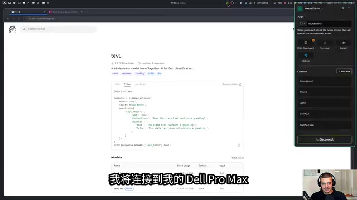
Task: Click the tev1 page heading
Action: pos(116,56)
